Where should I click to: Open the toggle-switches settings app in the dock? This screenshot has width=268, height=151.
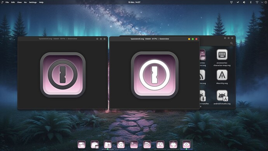click(x=82, y=144)
